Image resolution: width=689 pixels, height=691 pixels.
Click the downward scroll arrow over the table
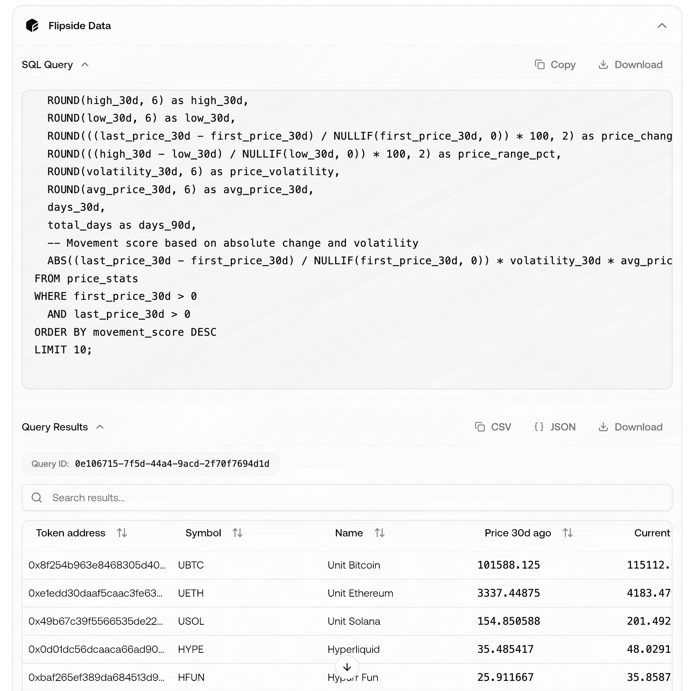(x=347, y=667)
